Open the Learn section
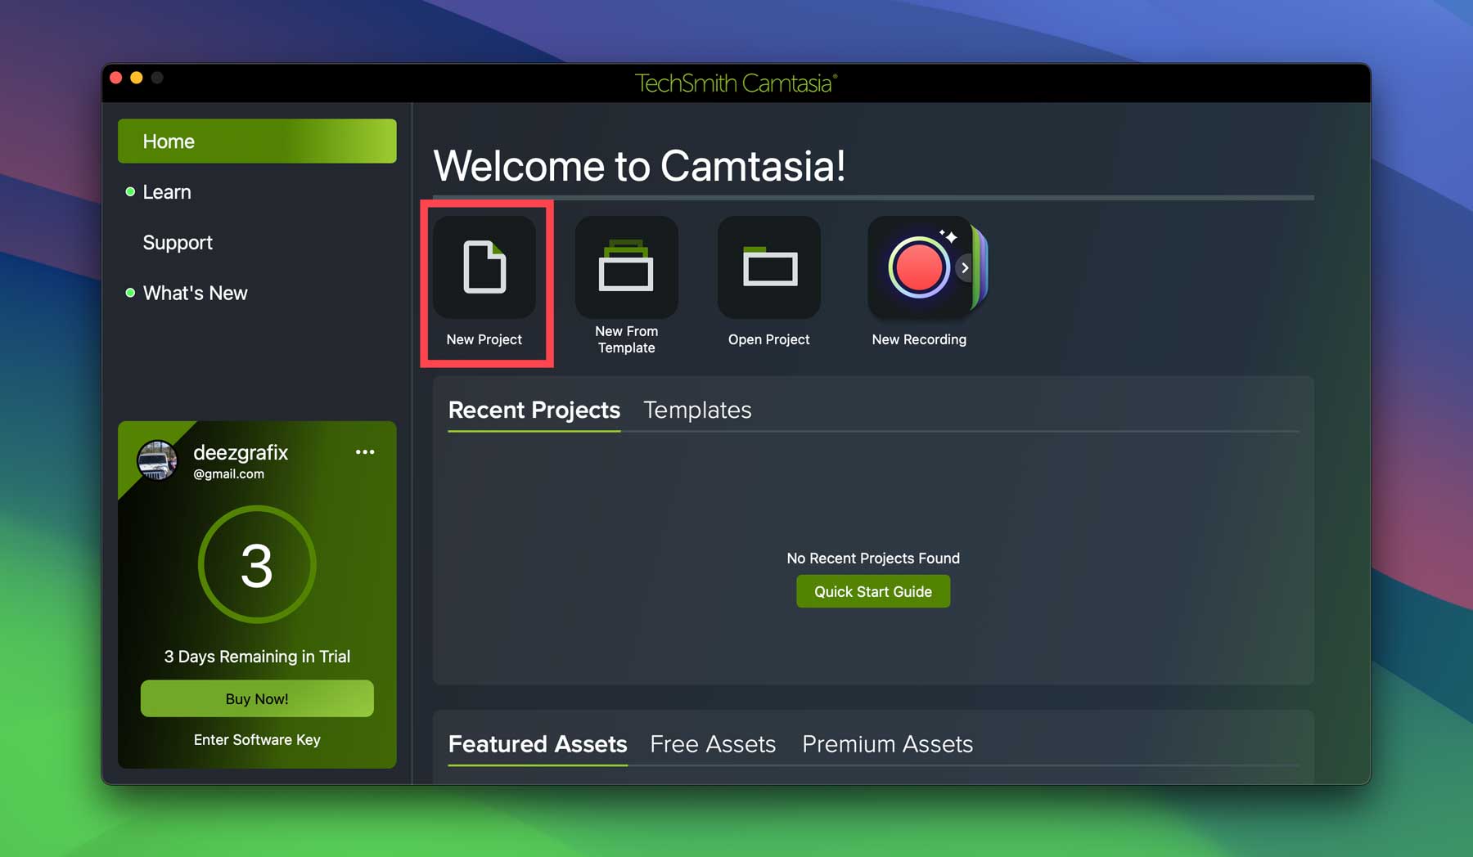This screenshot has height=857, width=1473. click(167, 191)
